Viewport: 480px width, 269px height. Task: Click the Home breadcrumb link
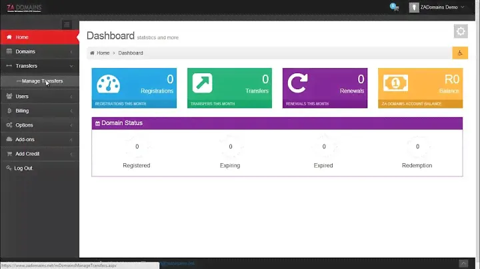click(x=103, y=53)
